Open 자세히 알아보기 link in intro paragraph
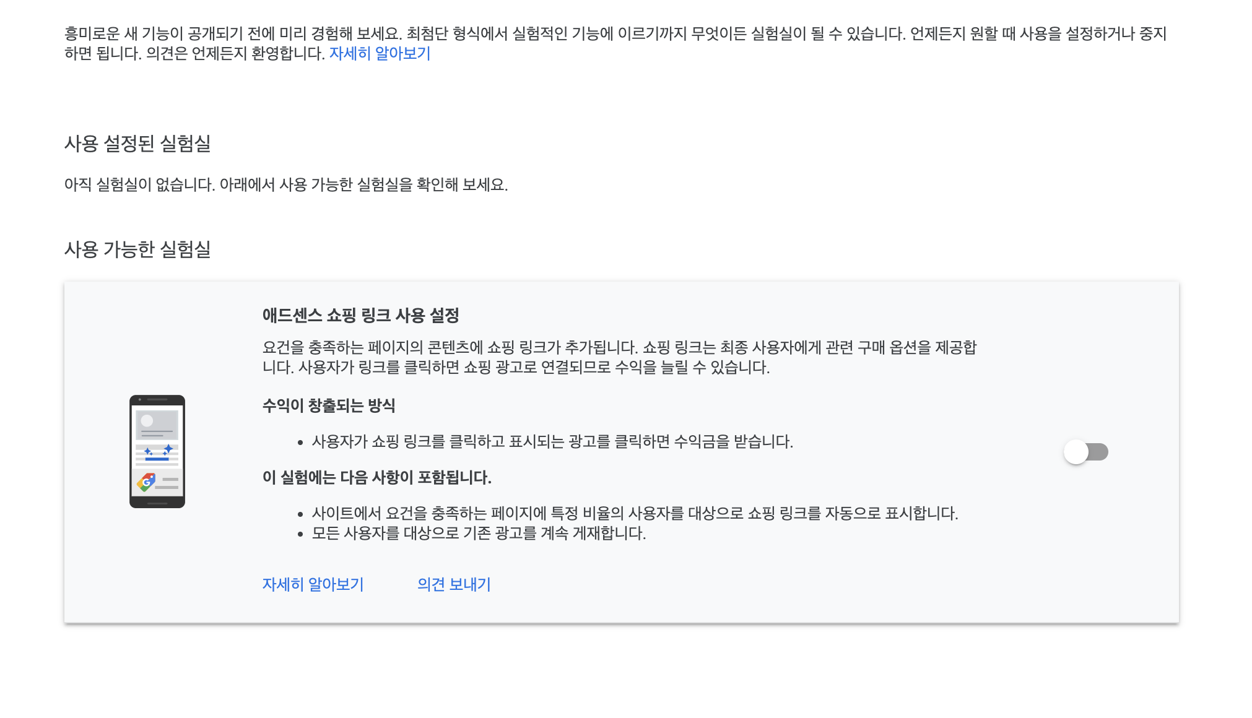The image size is (1252, 718). (x=380, y=53)
